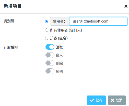Viewport: 129px width, 106px height.
Task: Close the 新增項目 dialog with X icon
Action: [126, 6]
